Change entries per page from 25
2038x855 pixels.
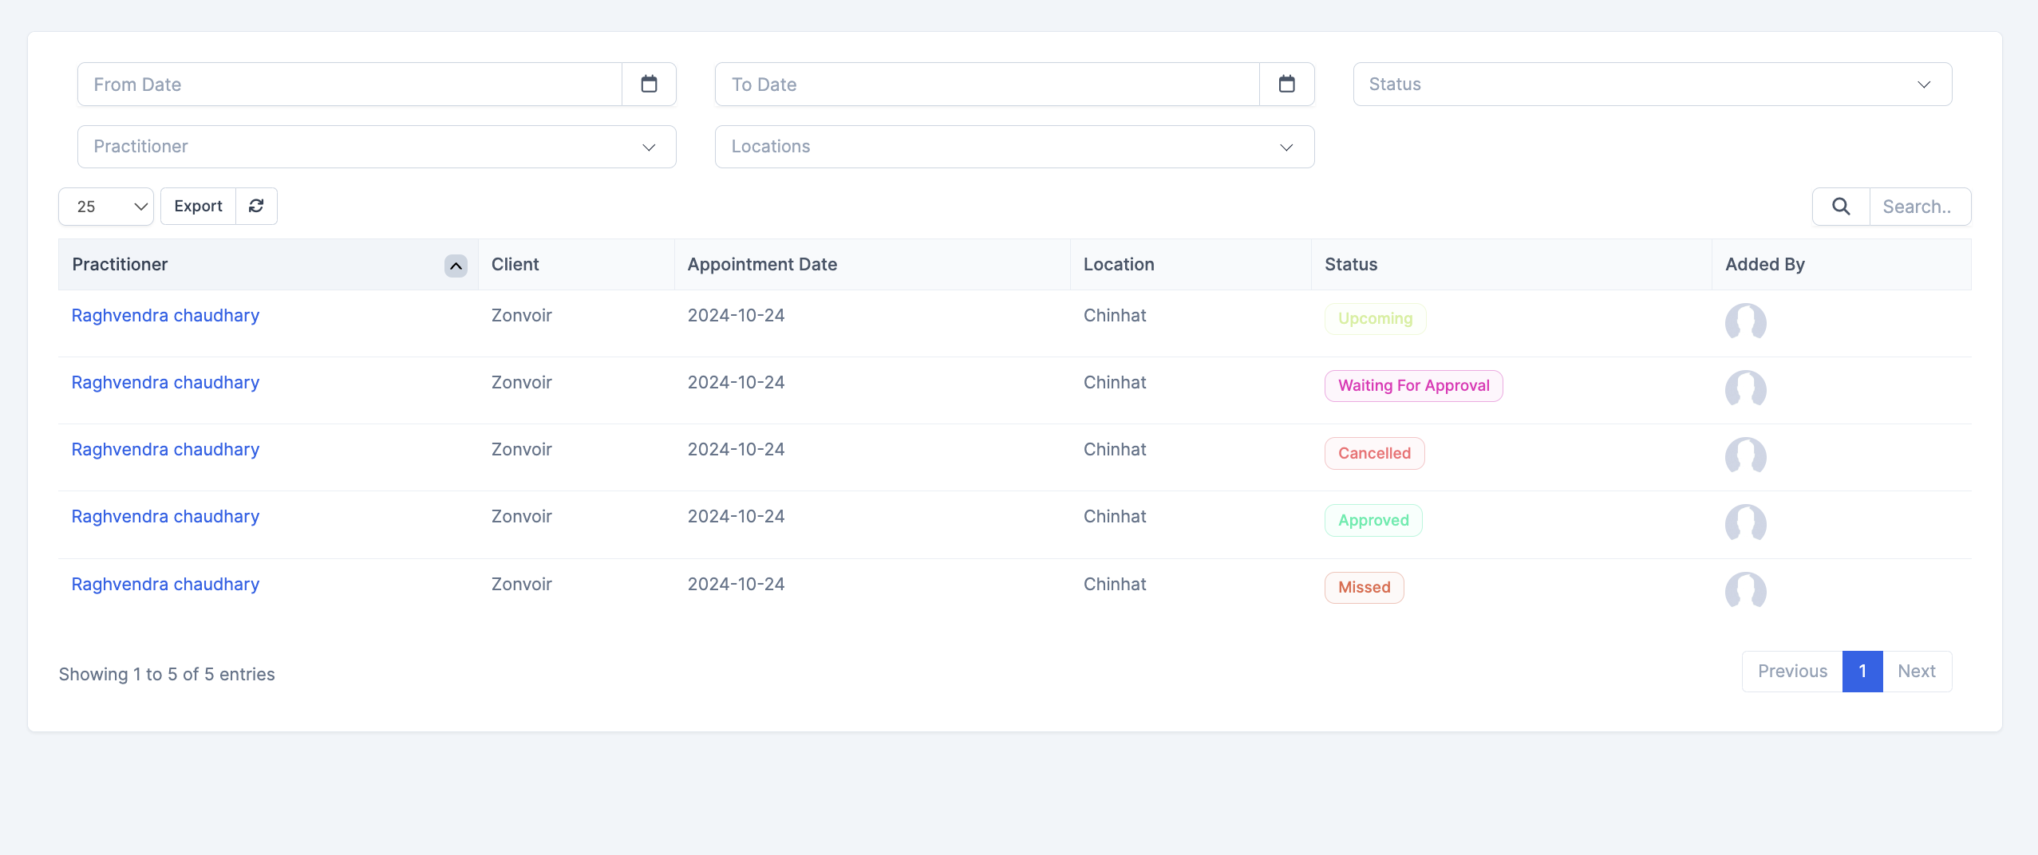click(105, 205)
